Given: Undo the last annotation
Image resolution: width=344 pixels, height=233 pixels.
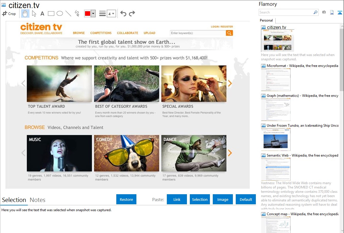Looking at the screenshot, I should pyautogui.click(x=123, y=14).
